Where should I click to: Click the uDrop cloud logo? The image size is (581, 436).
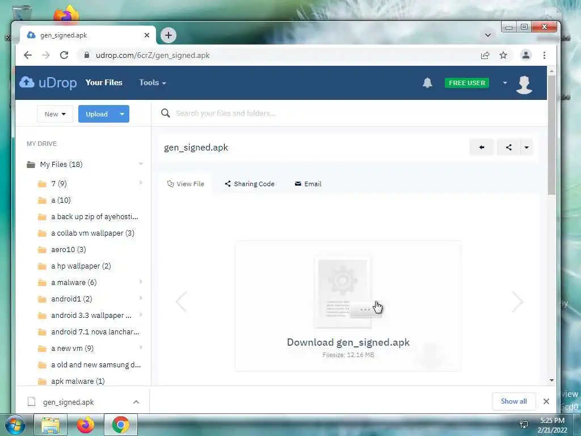click(48, 82)
